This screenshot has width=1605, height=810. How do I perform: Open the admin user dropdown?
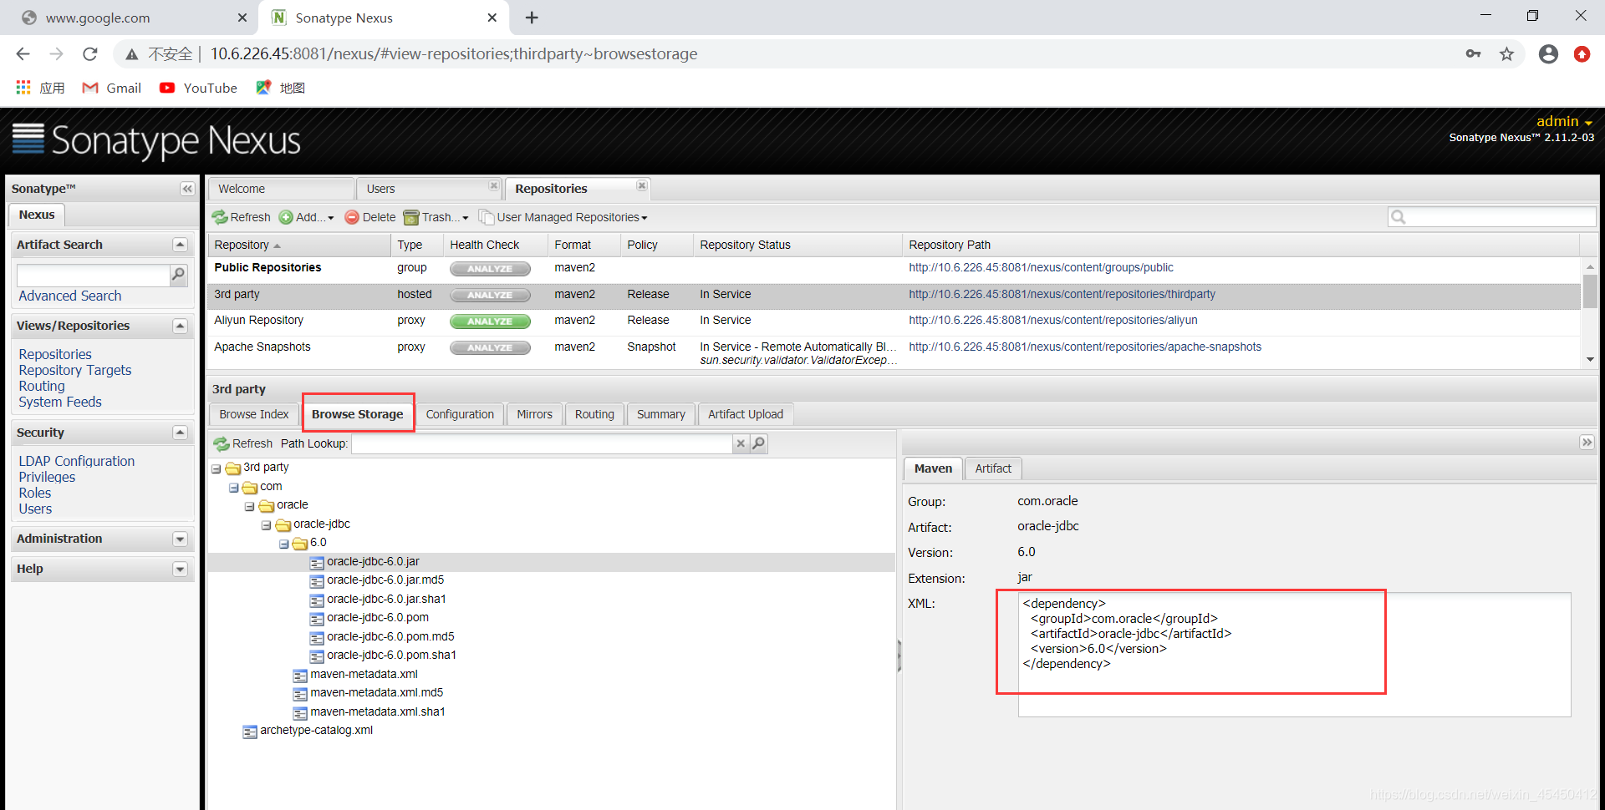point(1564,121)
